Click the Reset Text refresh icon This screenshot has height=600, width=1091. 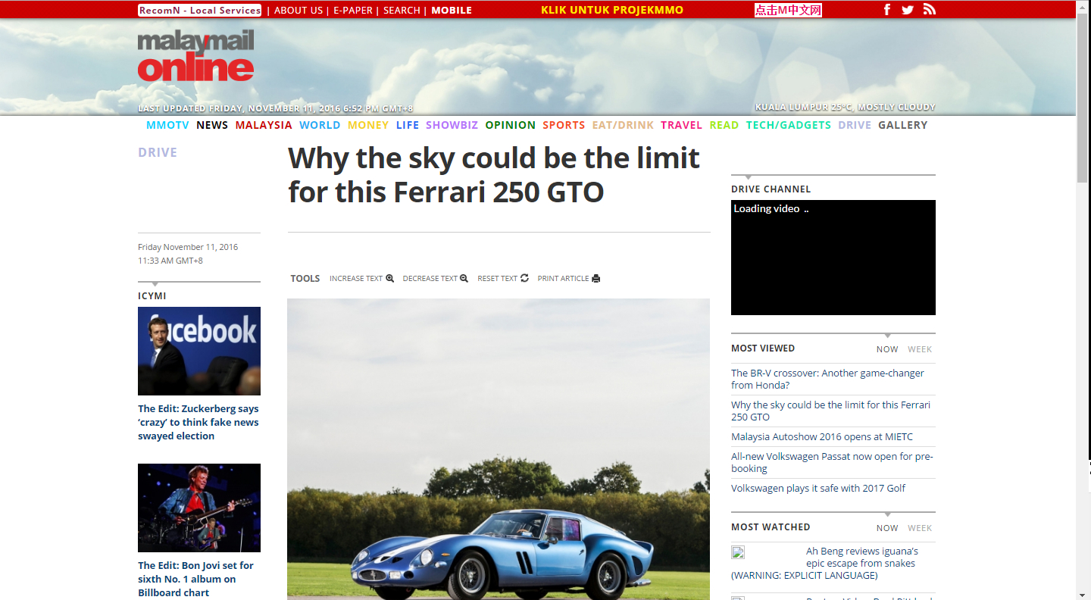click(524, 278)
